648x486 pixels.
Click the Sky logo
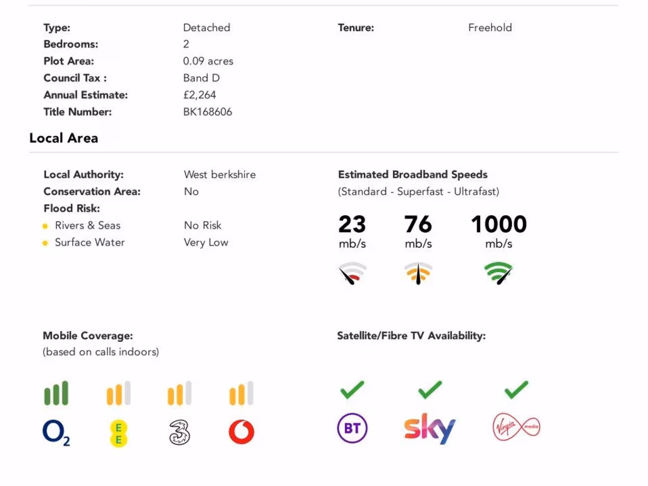pos(430,428)
